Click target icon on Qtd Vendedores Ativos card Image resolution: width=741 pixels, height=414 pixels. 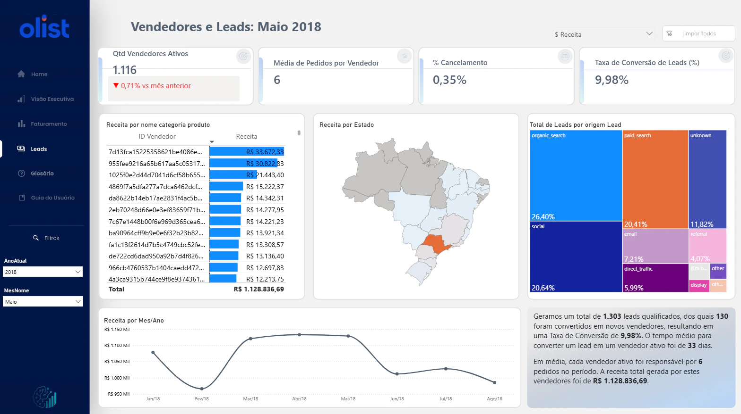click(243, 57)
